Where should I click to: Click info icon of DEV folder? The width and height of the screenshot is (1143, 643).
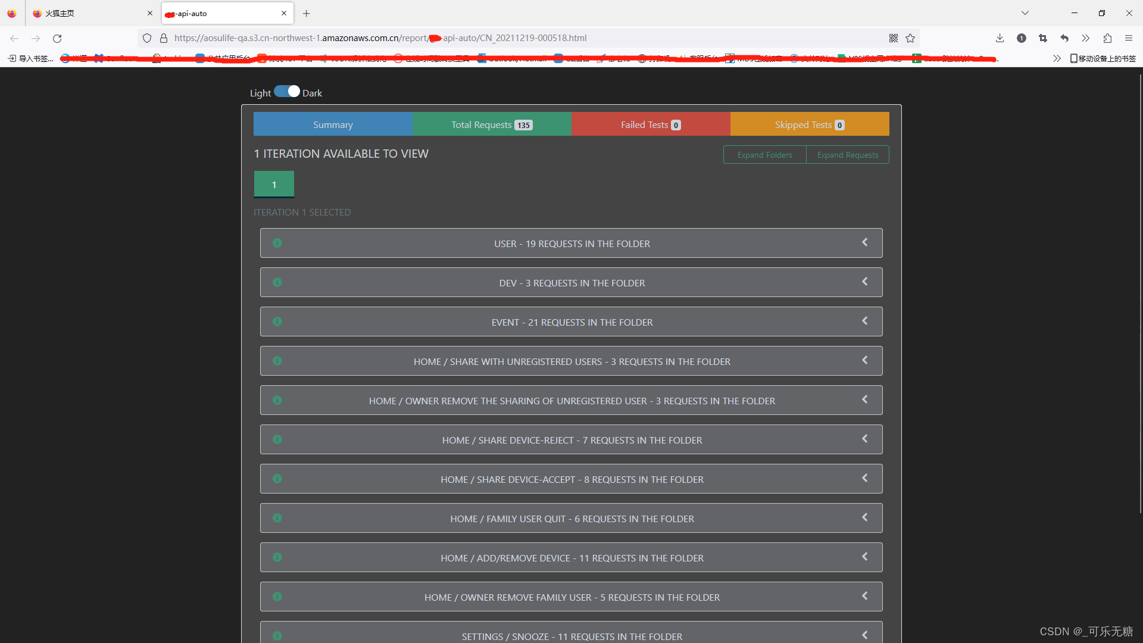277,282
